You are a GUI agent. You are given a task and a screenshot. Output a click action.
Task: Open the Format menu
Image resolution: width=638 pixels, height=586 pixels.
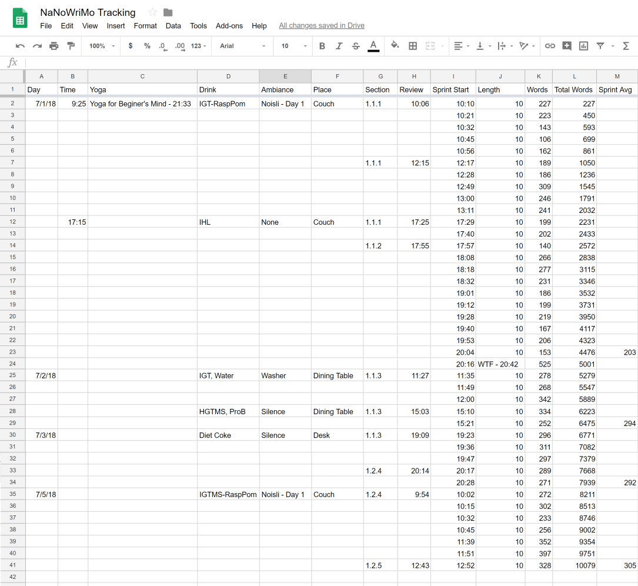145,26
